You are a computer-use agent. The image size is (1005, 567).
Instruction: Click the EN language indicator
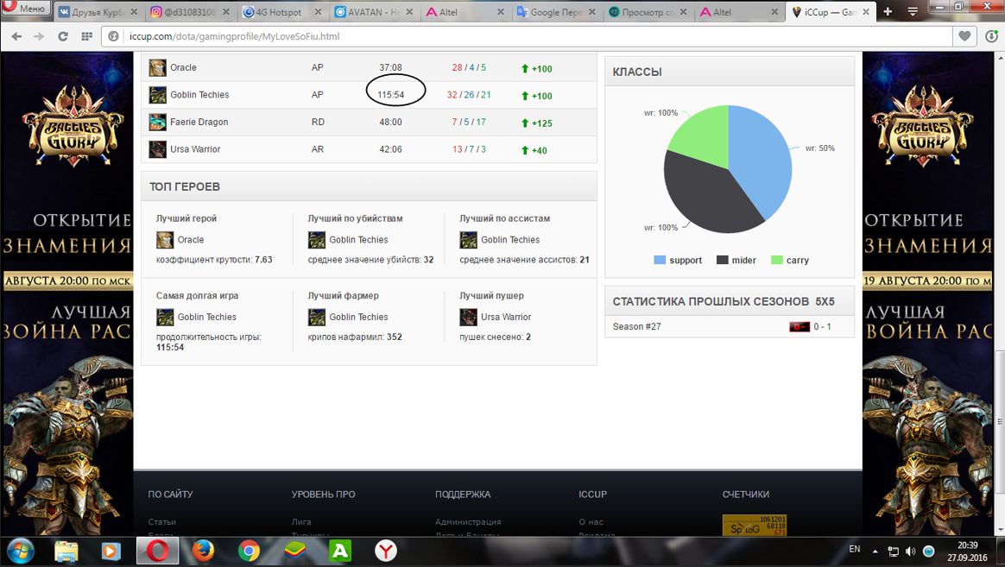855,549
